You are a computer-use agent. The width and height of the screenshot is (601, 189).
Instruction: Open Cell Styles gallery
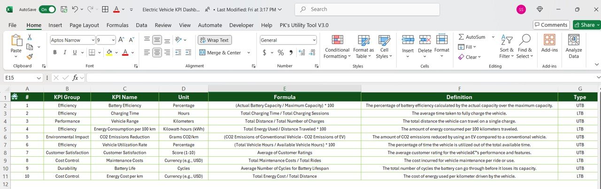384,47
